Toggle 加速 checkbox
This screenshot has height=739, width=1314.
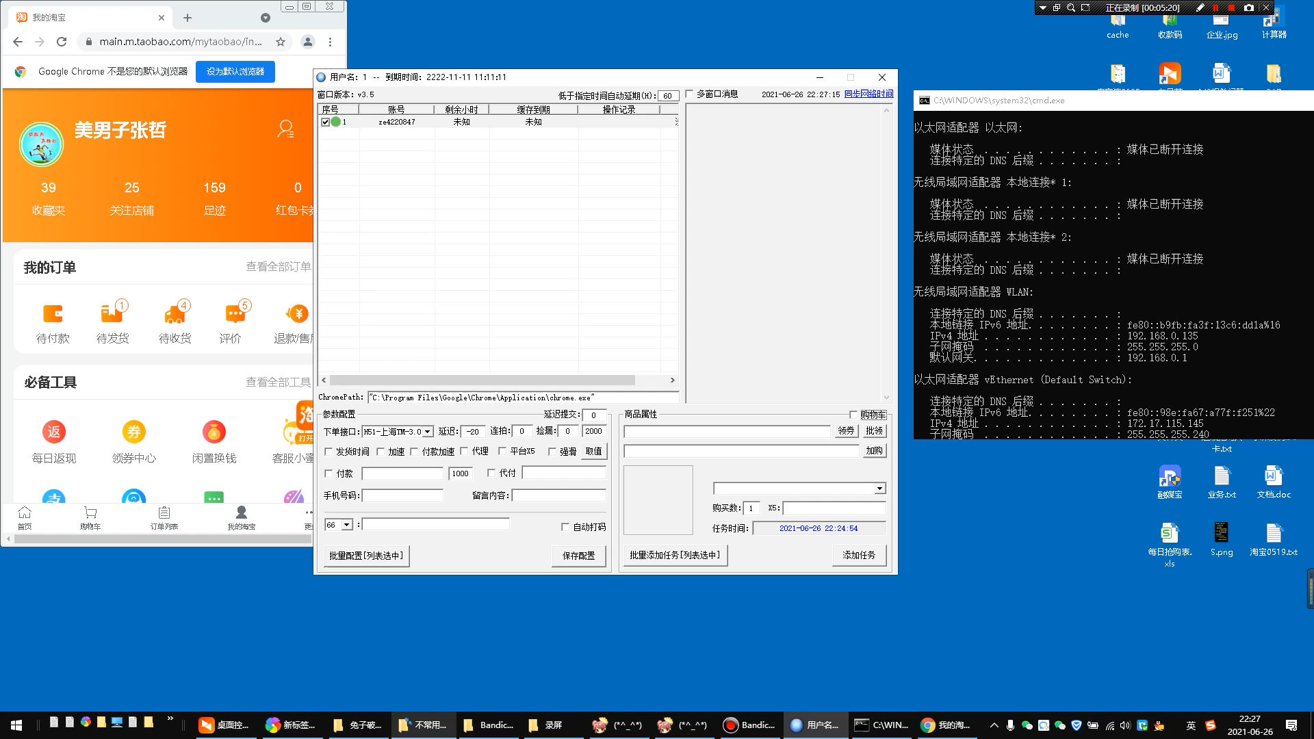tap(381, 452)
